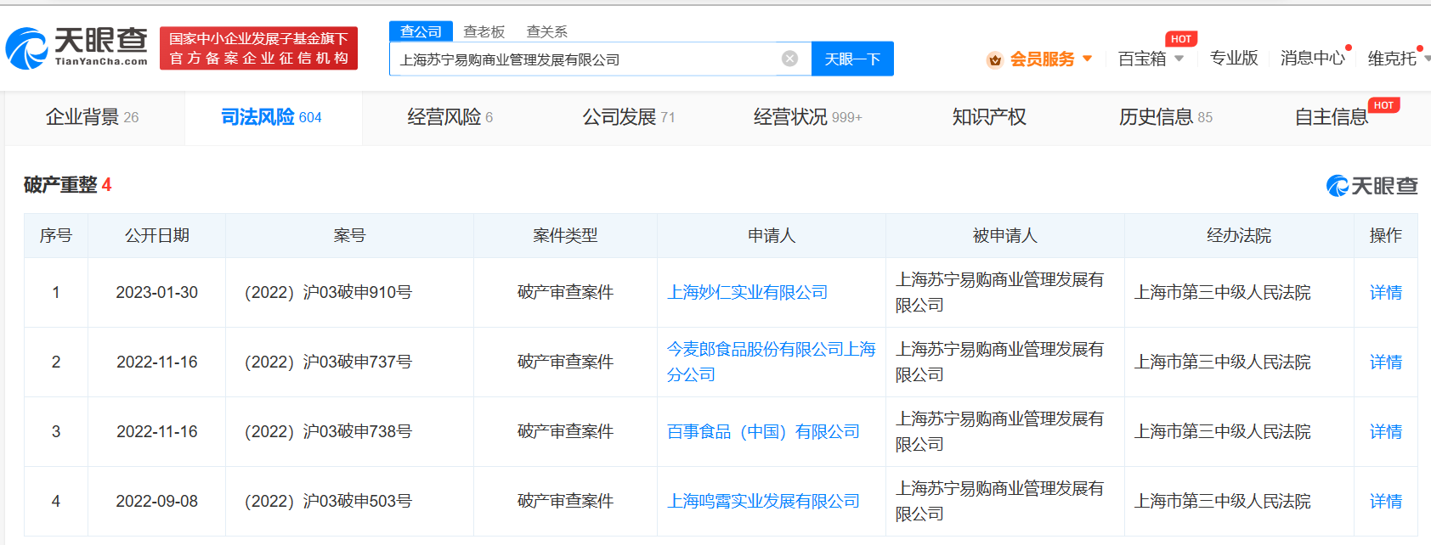Click the 天眼查 watermark logo in table header
The image size is (1431, 545).
(1372, 185)
